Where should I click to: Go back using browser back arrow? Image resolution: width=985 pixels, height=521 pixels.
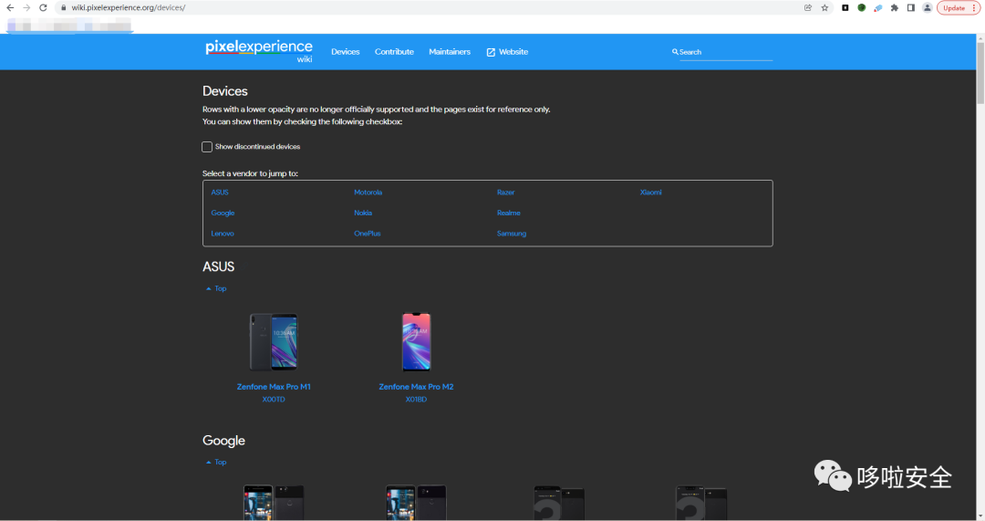click(10, 7)
